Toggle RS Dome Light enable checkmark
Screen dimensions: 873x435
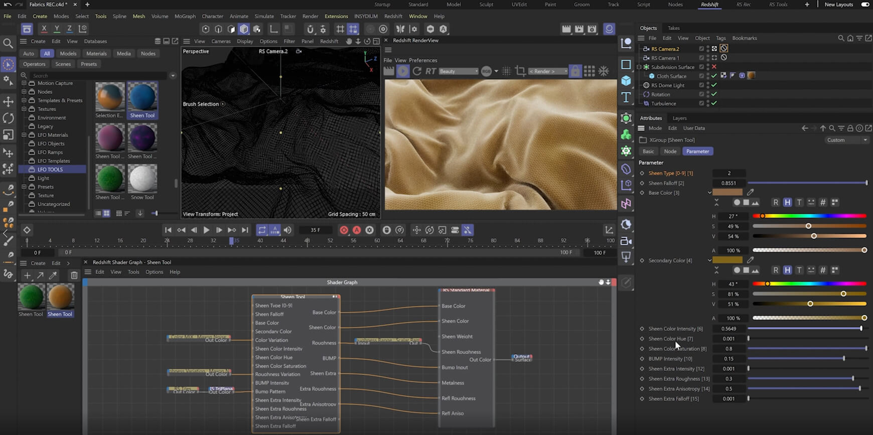(x=714, y=85)
